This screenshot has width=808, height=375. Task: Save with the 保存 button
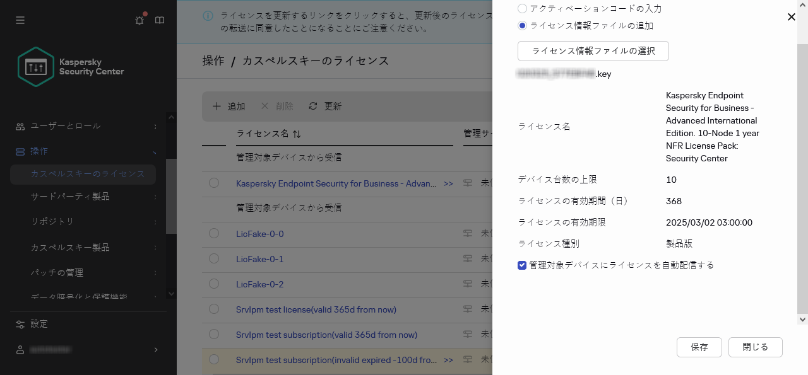coord(699,347)
